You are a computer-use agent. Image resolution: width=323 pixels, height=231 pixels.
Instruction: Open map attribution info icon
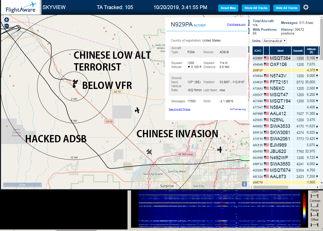pyautogui.click(x=244, y=184)
